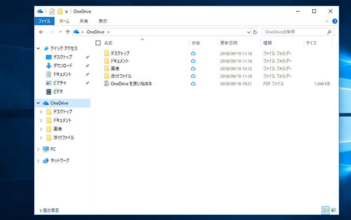Select ダウンロード in Quick Access
The image size is (351, 220).
(x=62, y=66)
